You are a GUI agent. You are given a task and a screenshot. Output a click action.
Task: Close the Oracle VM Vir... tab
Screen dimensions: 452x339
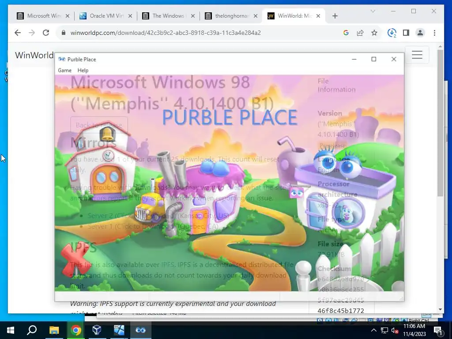130,16
